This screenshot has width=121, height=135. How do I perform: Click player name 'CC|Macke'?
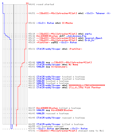pos(67,23)
